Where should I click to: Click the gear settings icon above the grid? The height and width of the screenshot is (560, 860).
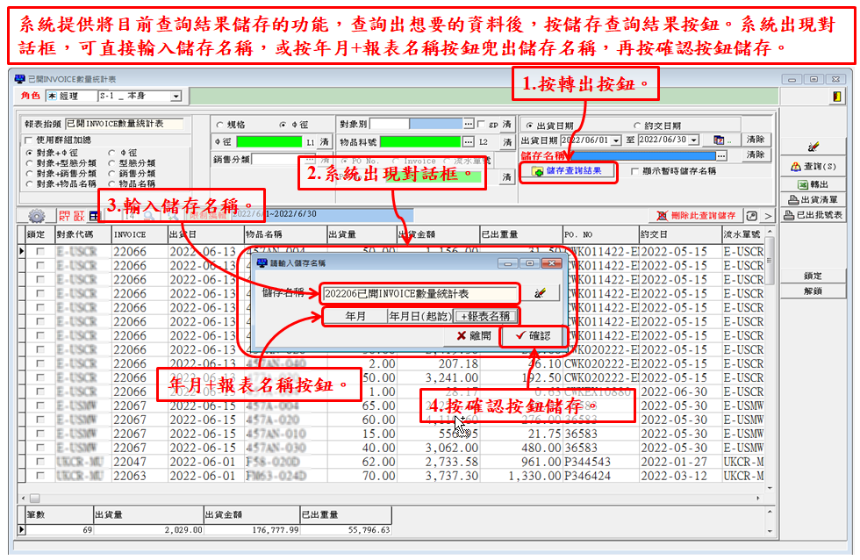click(37, 215)
